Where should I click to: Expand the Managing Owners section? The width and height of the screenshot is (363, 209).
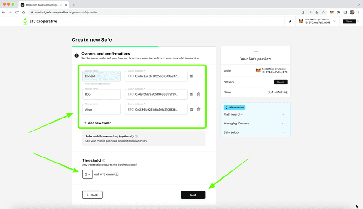point(283,124)
